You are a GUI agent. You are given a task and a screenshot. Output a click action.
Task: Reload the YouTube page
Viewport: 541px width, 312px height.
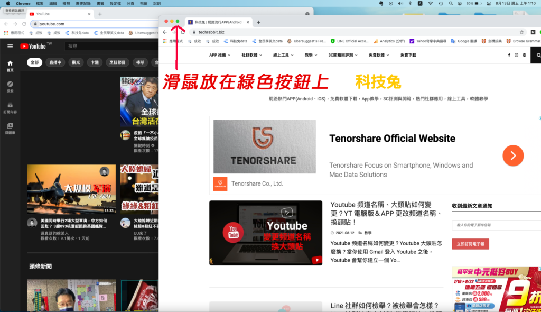tap(24, 24)
